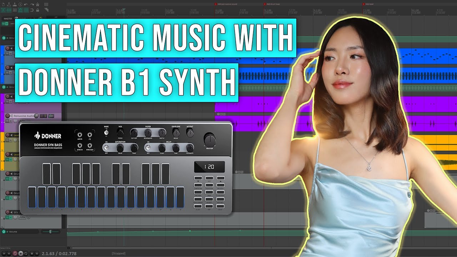This screenshot has width=457, height=257.
Task: Arm Lead track 6 for recording
Action: (7, 155)
